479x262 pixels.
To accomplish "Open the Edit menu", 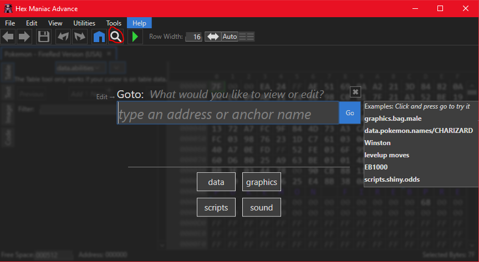I will coord(32,23).
